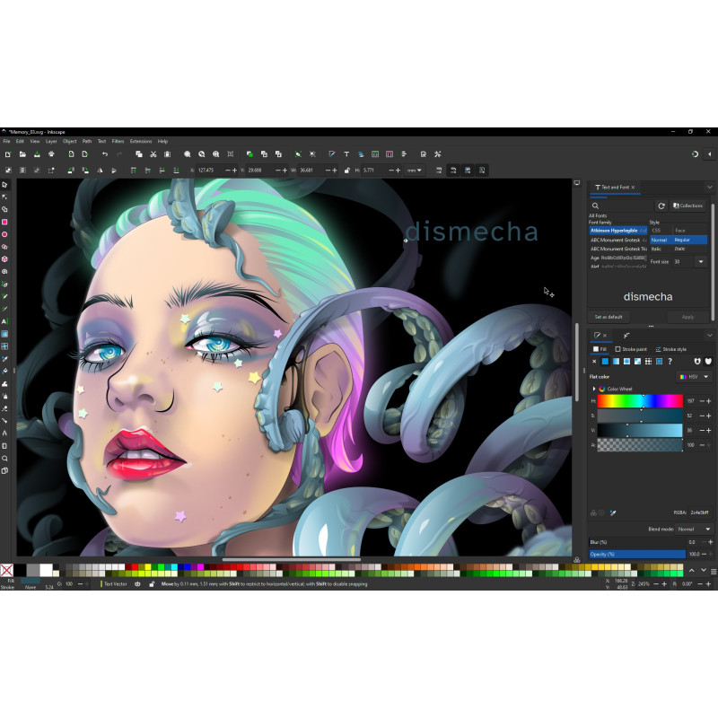Screen dimensions: 718x718
Task: Click the Set as default button
Action: click(x=609, y=317)
